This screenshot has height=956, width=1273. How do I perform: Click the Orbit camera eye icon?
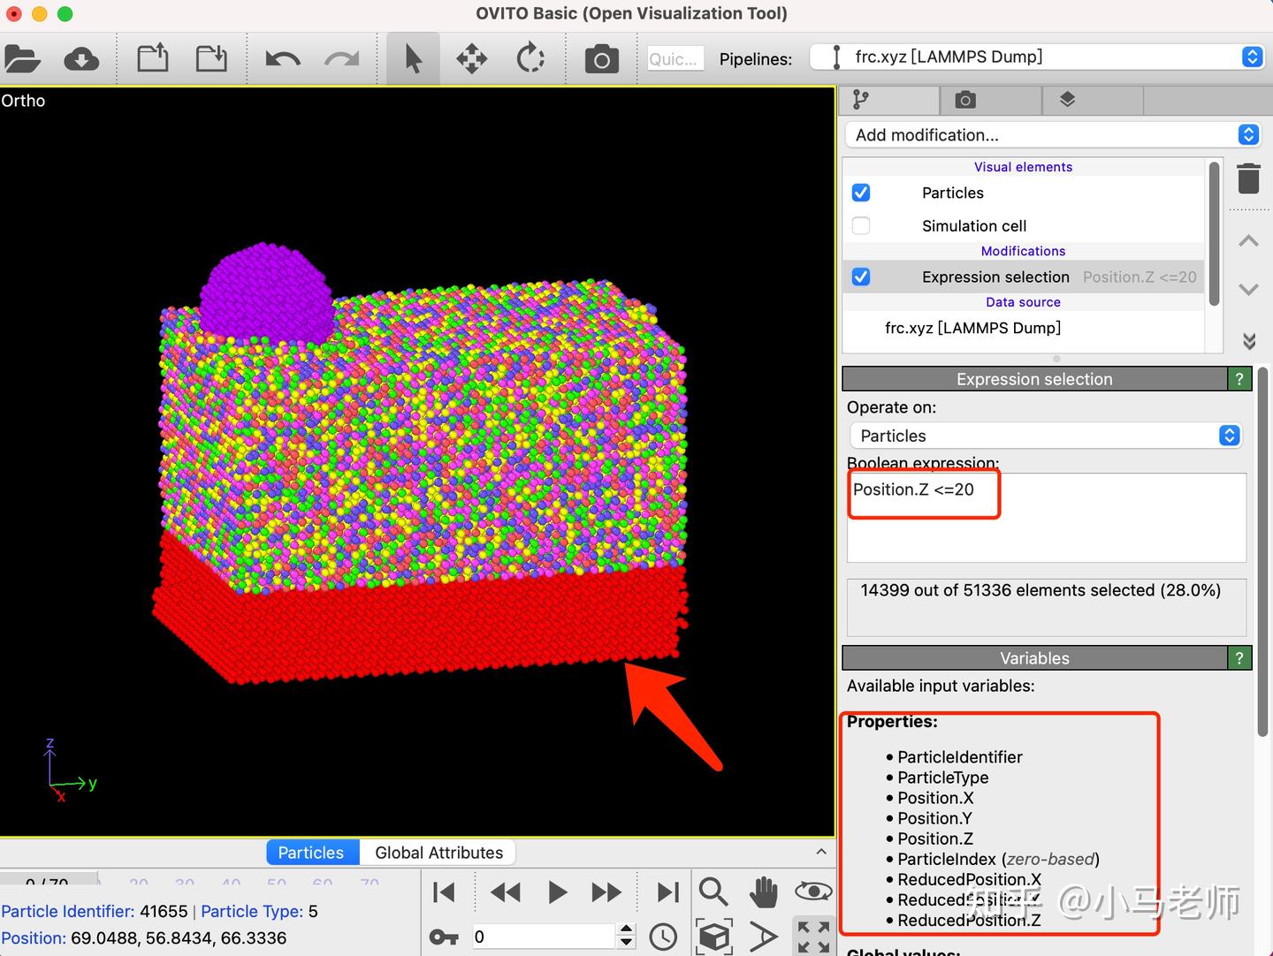coord(812,892)
